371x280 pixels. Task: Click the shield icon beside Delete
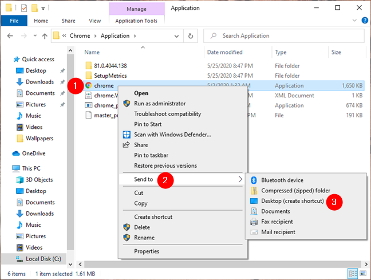click(127, 227)
